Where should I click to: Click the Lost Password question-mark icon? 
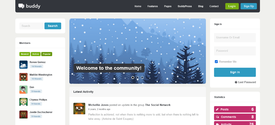pyautogui.click(x=236, y=82)
